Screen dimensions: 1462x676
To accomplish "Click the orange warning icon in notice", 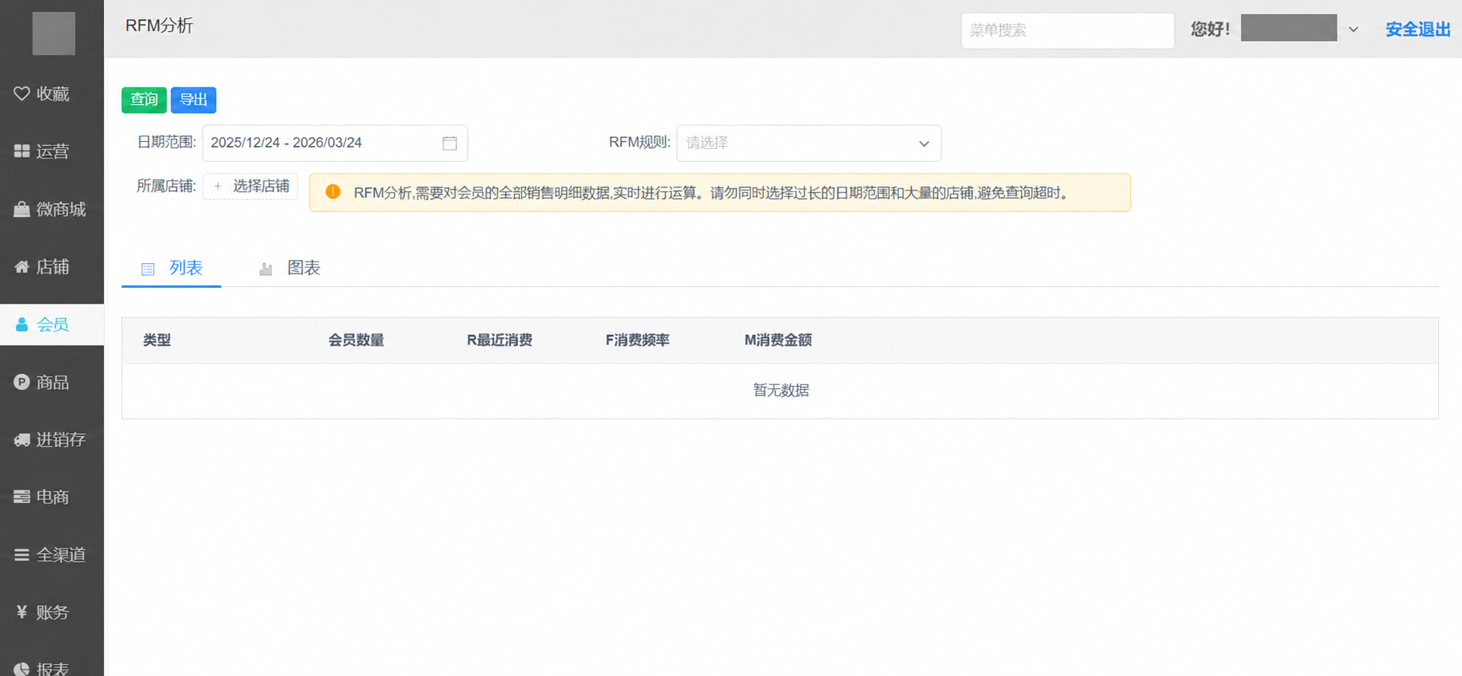I will [x=333, y=192].
